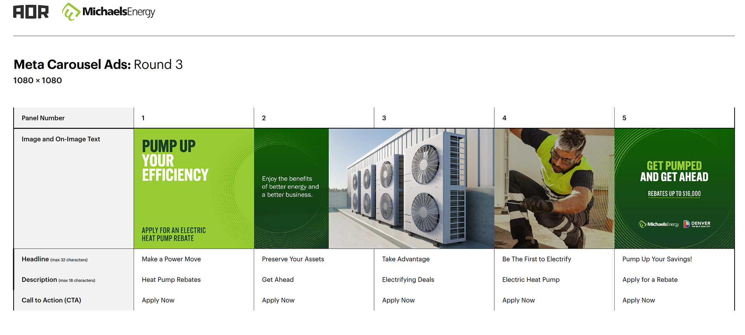The height and width of the screenshot is (335, 745).
Task: Click the 'Pump Up Your Savings!' headline
Action: coord(657,259)
